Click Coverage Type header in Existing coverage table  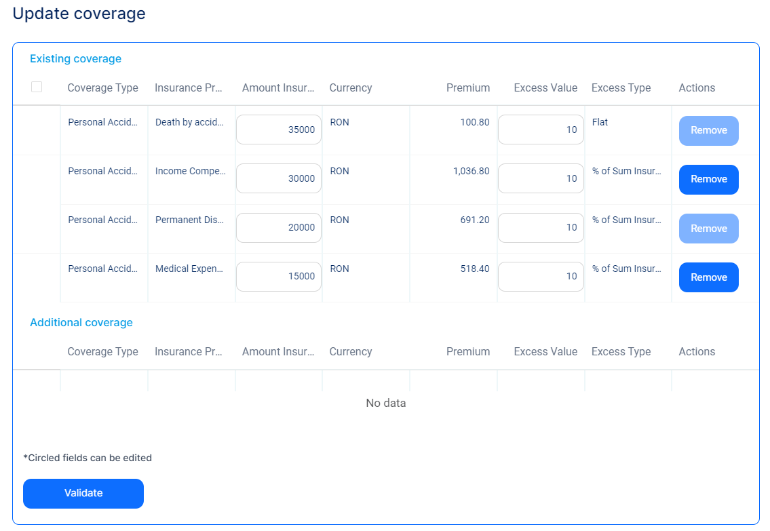tap(102, 87)
